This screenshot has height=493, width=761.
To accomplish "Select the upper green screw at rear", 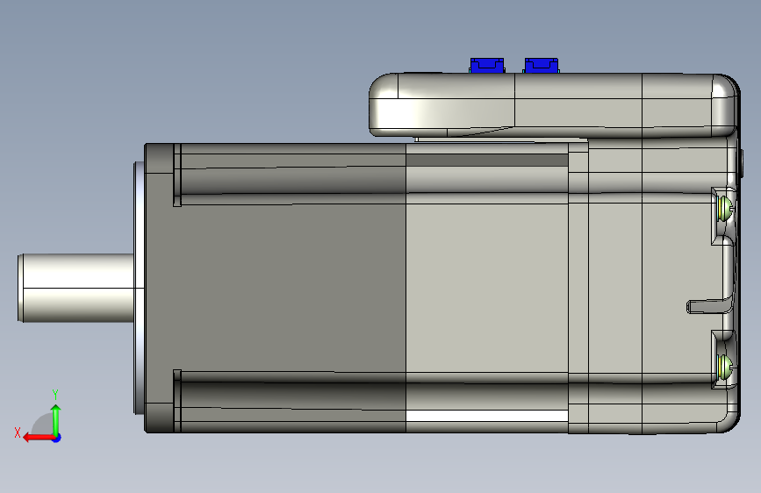I will pos(725,209).
